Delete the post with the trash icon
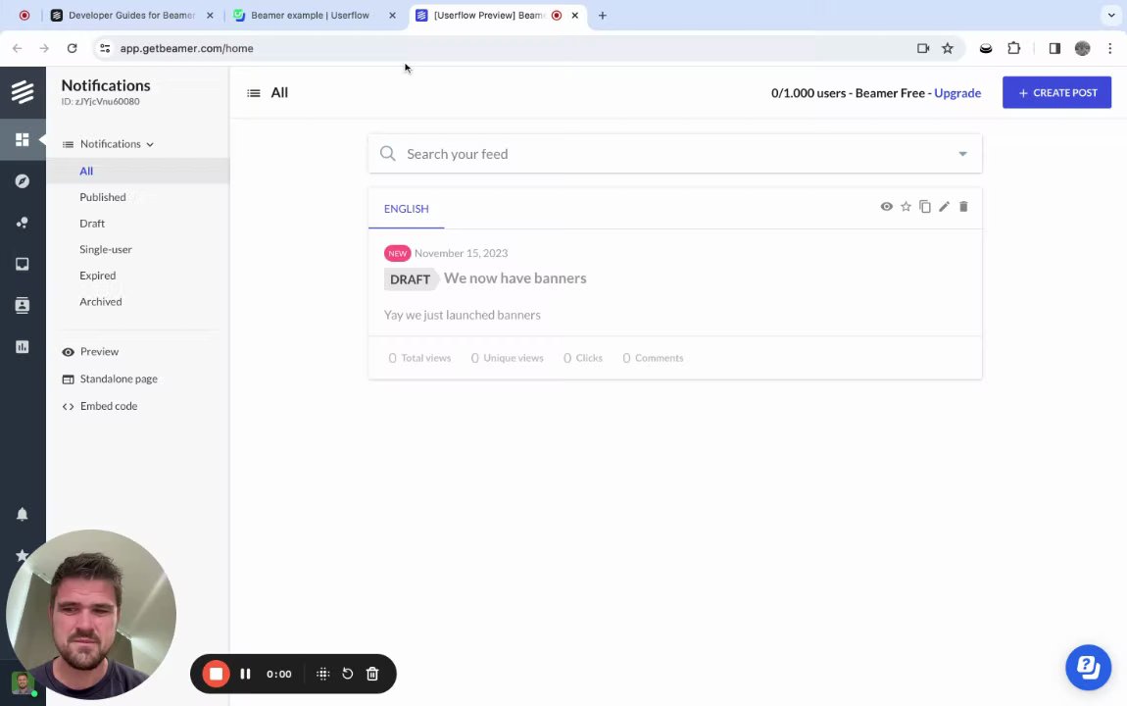This screenshot has height=706, width=1127. [x=964, y=206]
